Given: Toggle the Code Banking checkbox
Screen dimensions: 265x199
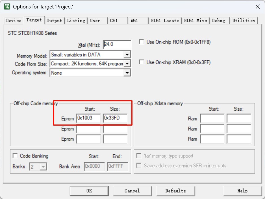Looking at the screenshot, I should point(15,156).
